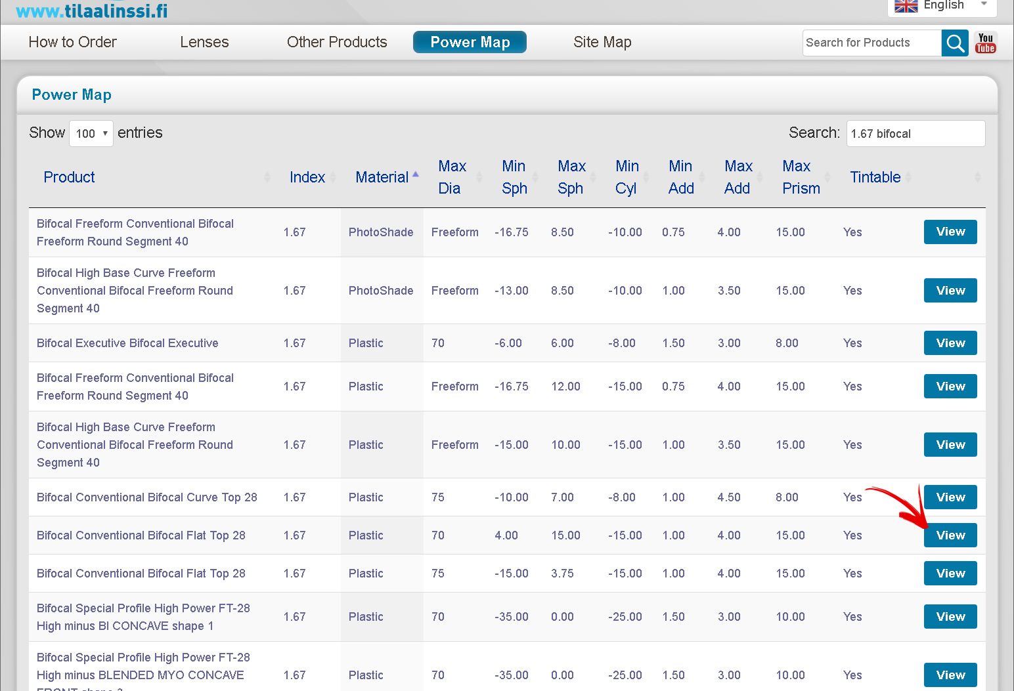Click the UK flag language icon

(906, 6)
